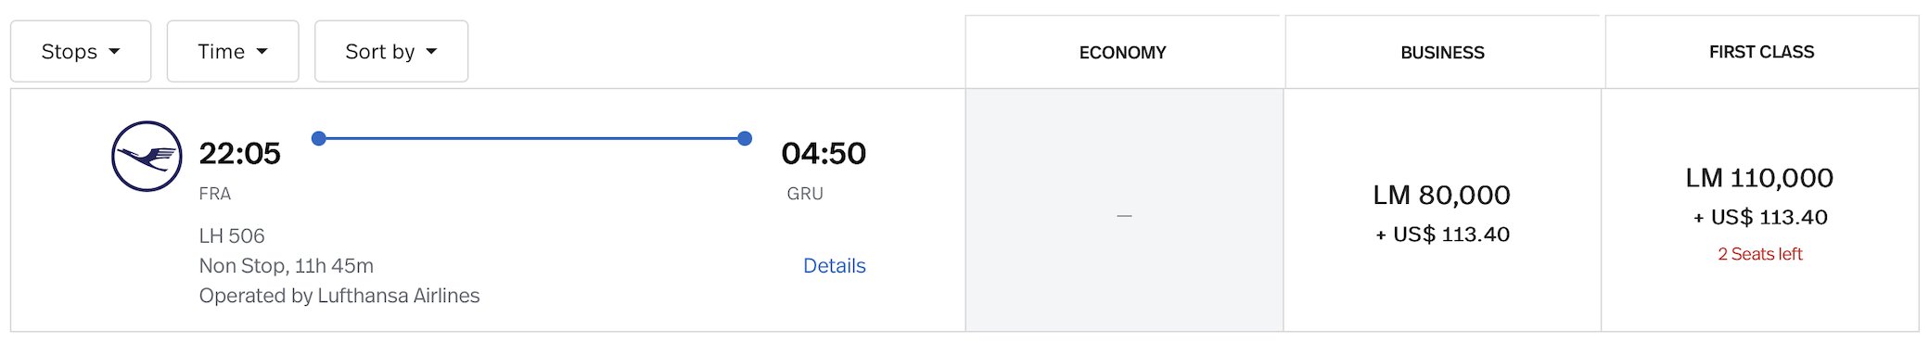Click the LH 506 flight number

[232, 235]
